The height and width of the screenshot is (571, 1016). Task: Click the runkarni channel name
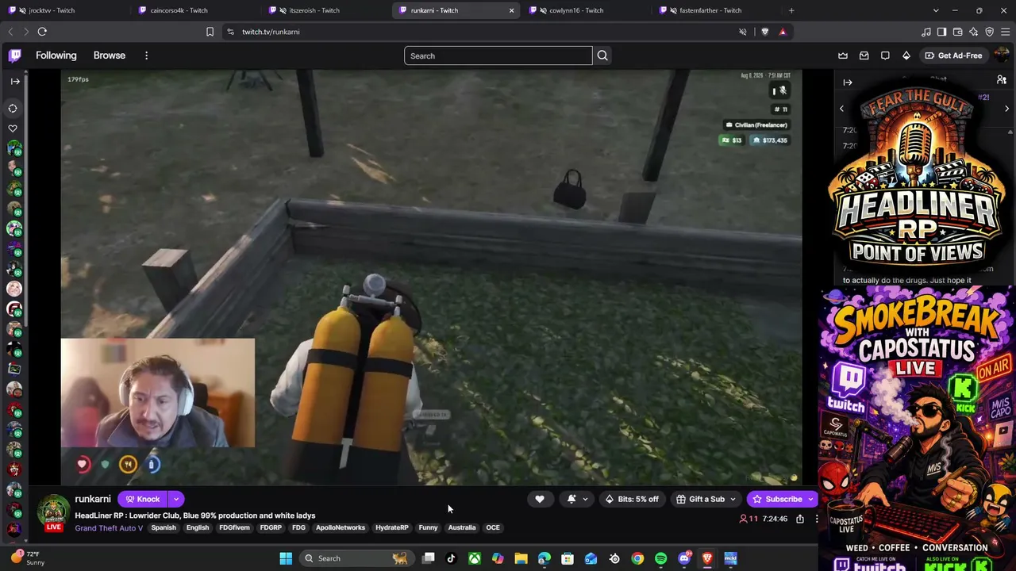click(x=93, y=499)
